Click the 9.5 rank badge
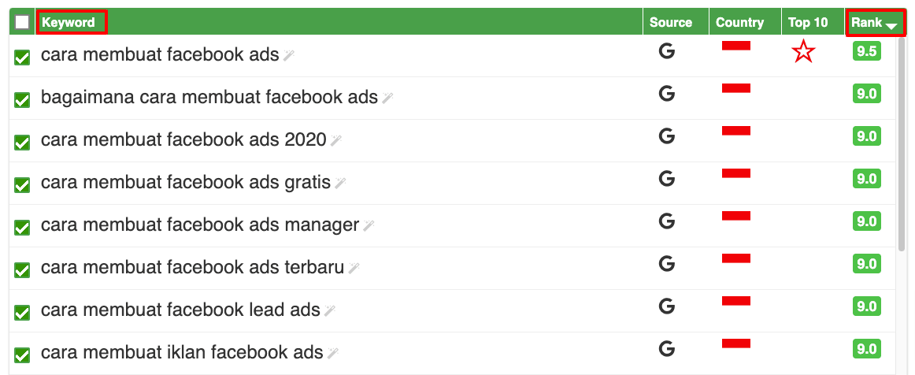The height and width of the screenshot is (375, 915). point(866,52)
